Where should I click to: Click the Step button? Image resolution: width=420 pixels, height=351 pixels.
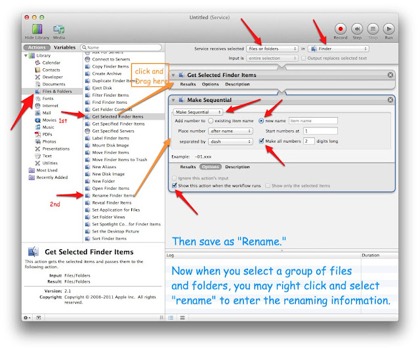[x=357, y=29]
